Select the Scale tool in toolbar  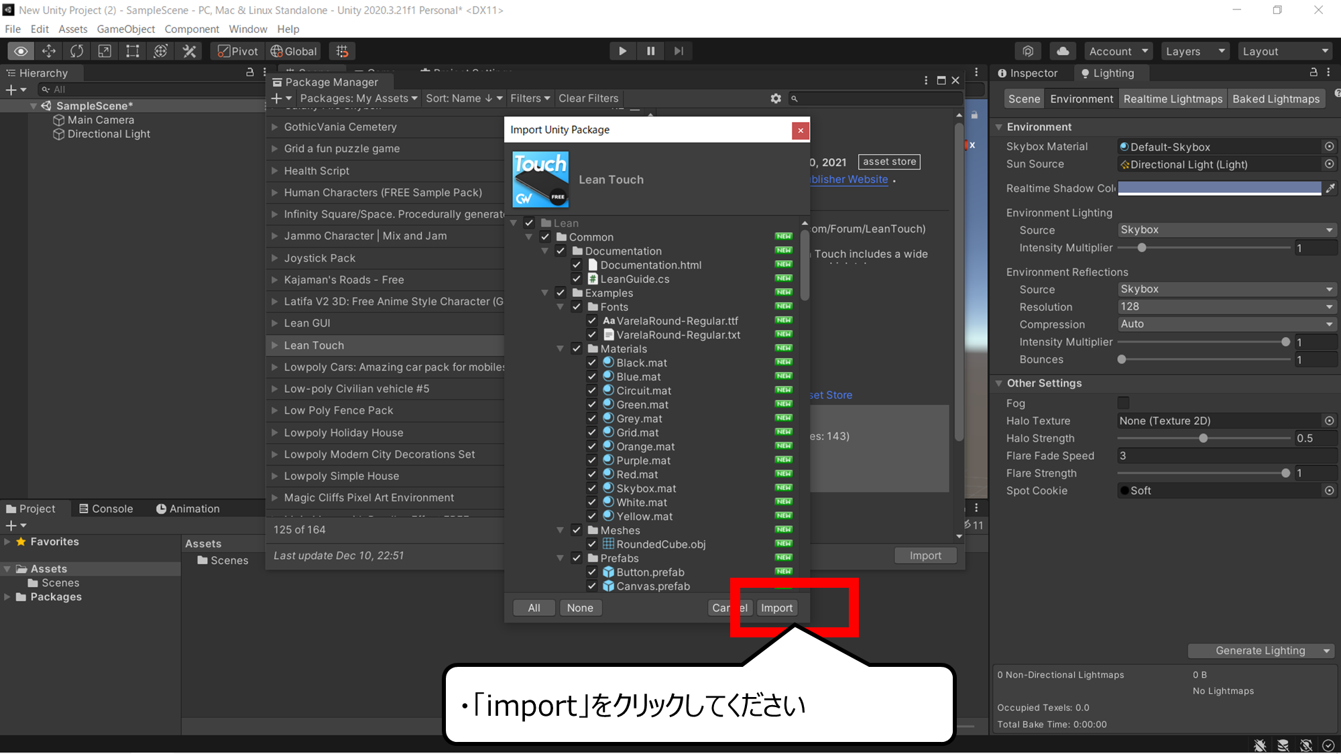[x=105, y=51]
